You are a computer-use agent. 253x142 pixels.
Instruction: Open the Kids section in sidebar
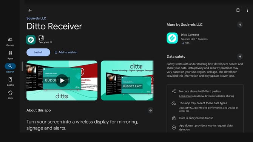click(10, 95)
